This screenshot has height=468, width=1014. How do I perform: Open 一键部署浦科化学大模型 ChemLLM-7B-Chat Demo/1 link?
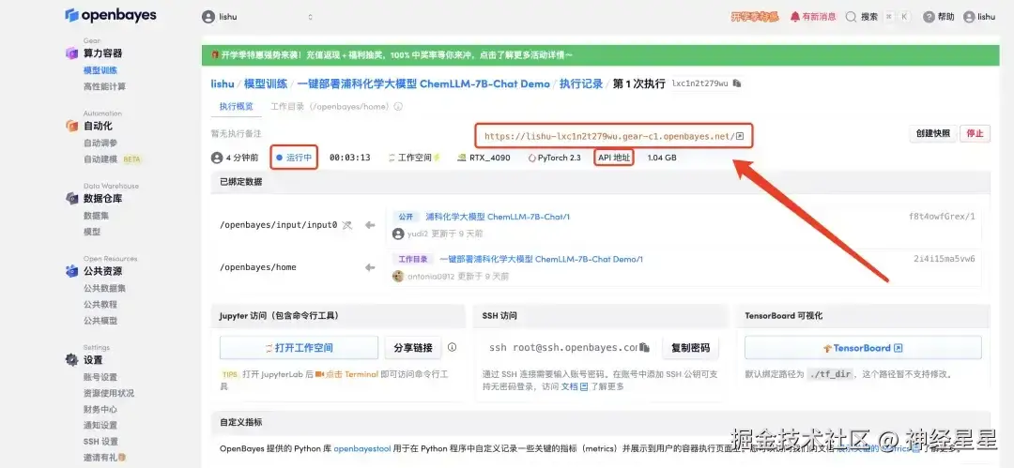(542, 259)
